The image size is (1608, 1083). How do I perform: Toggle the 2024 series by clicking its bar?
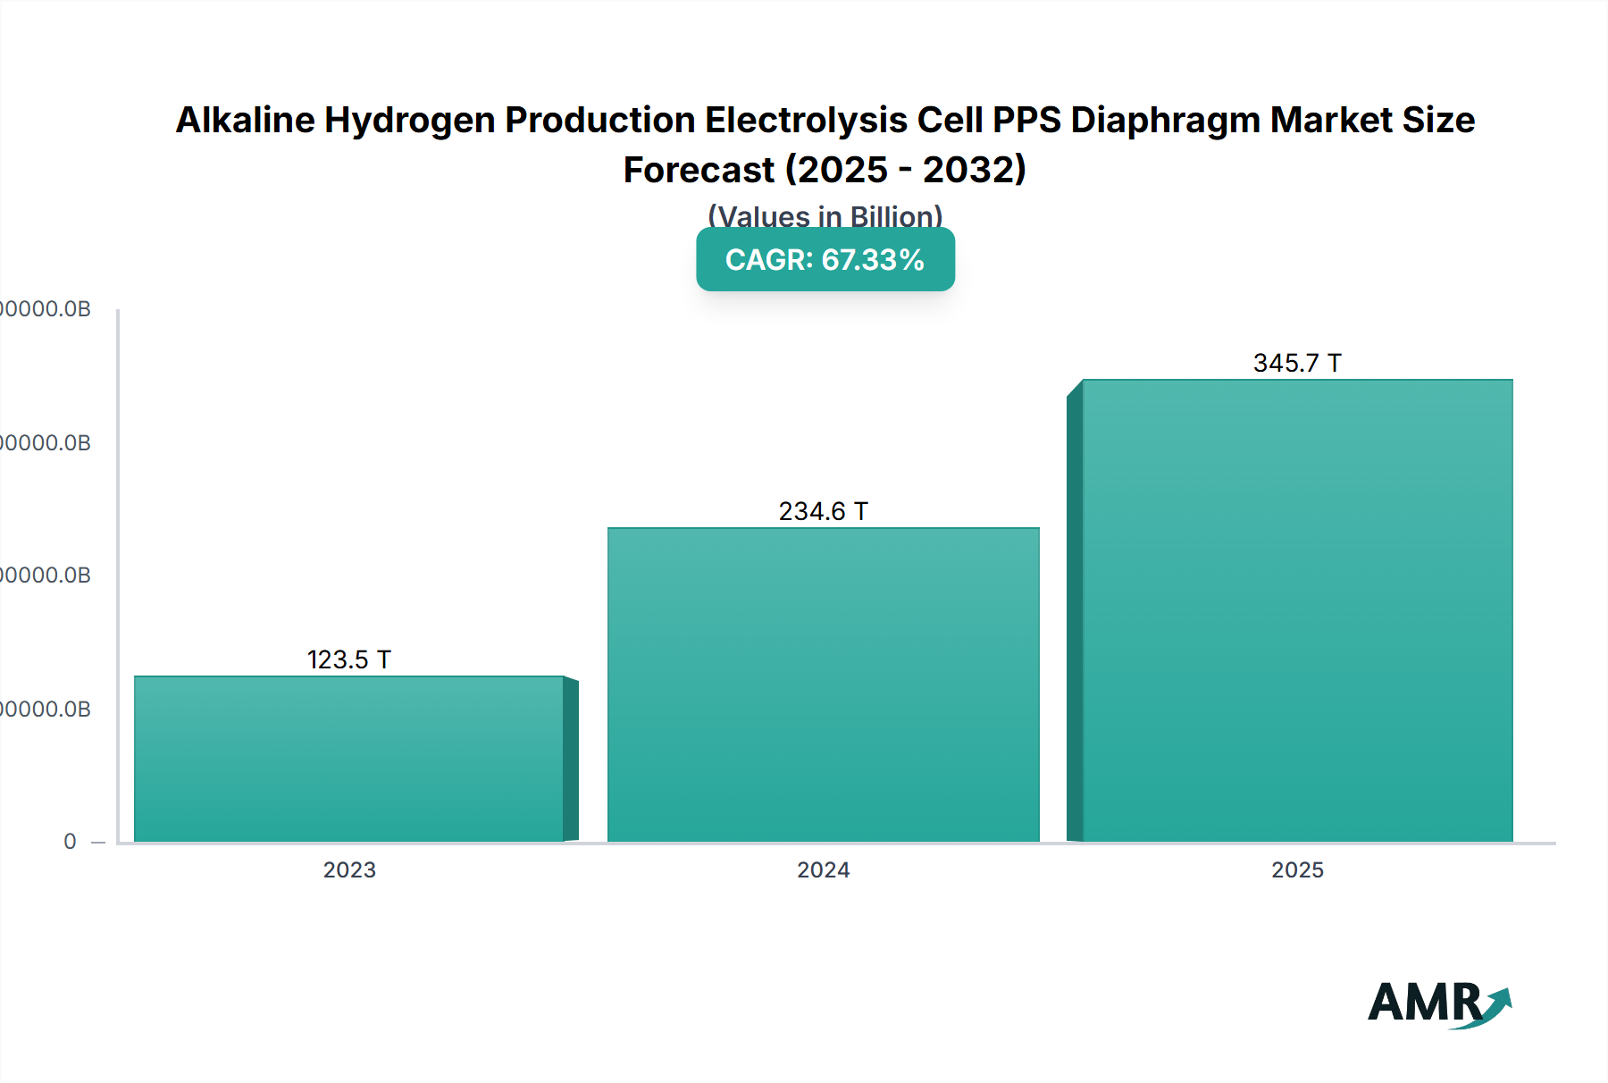822,684
